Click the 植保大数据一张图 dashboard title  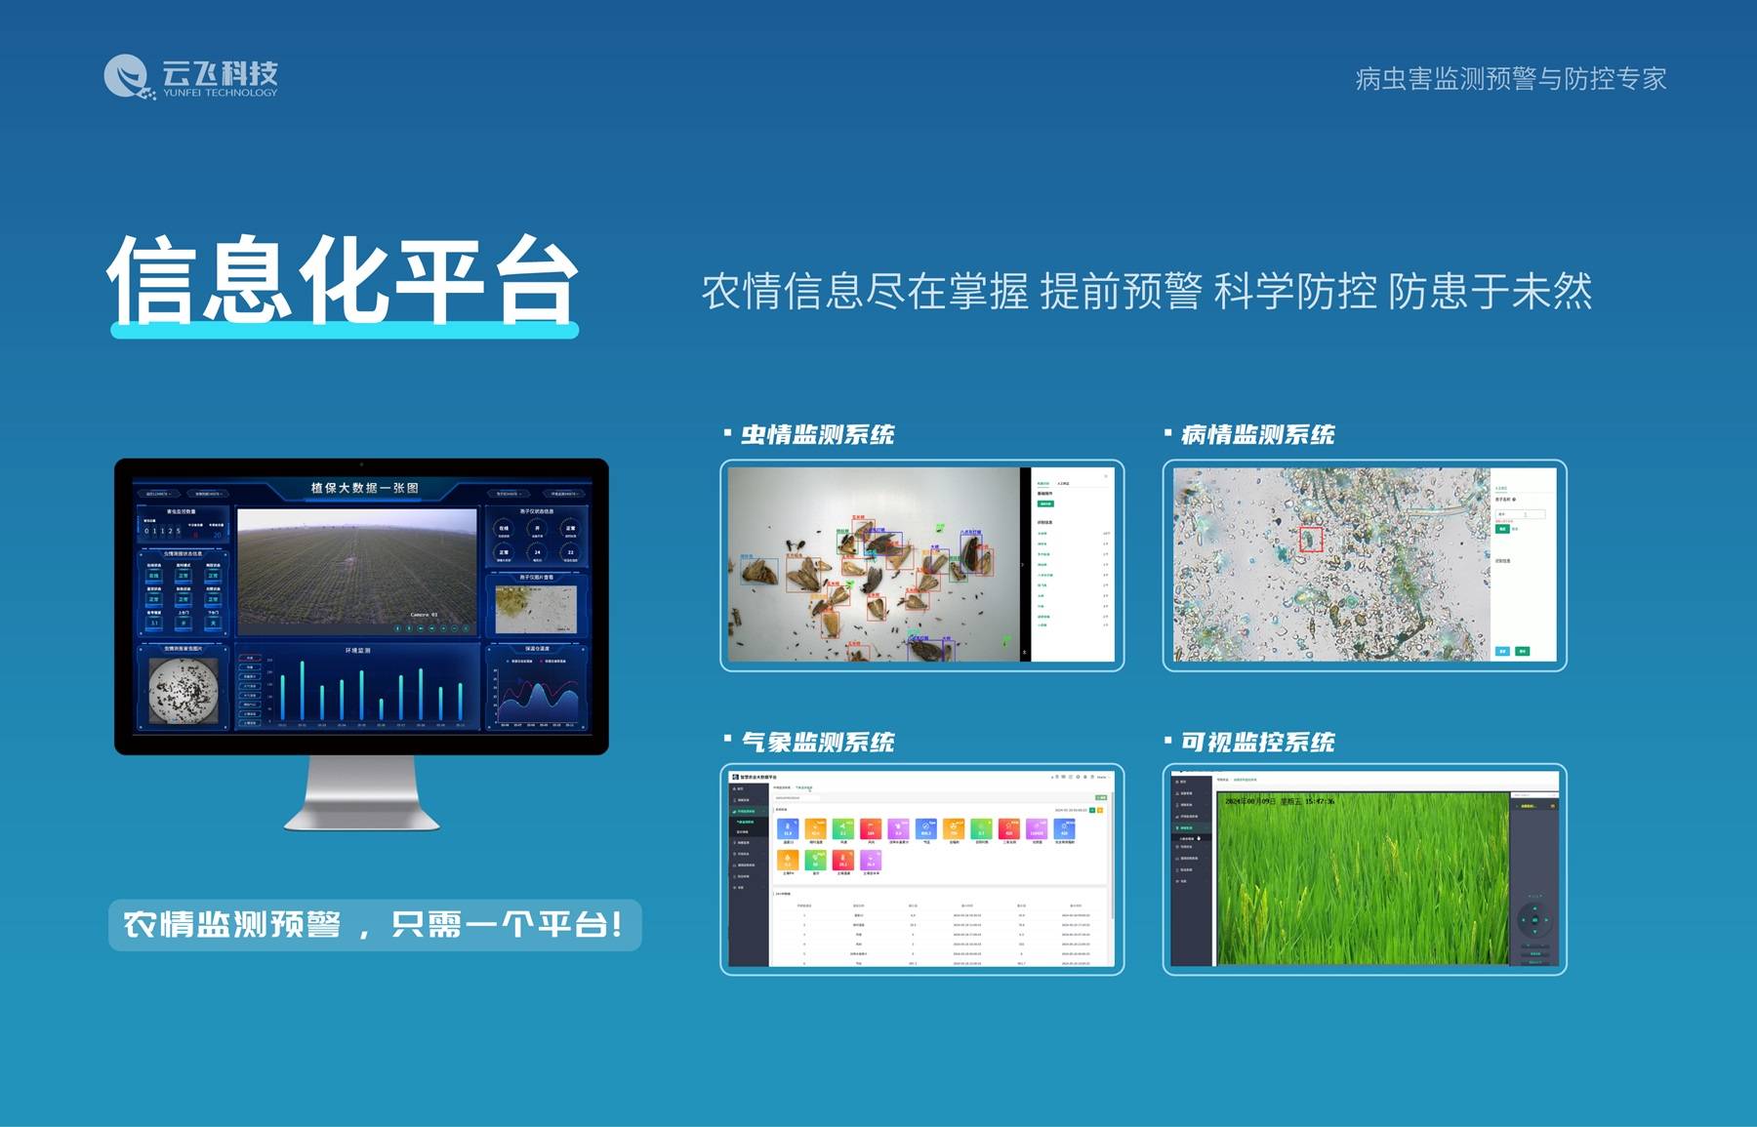(x=364, y=488)
